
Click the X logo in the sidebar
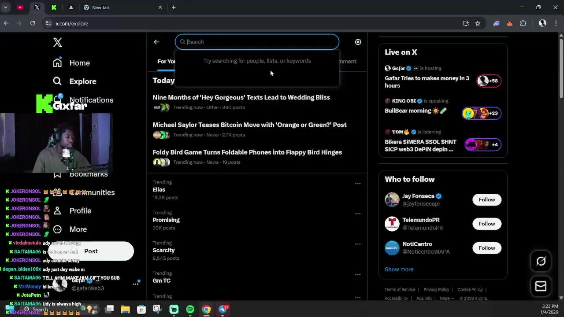[x=57, y=42]
